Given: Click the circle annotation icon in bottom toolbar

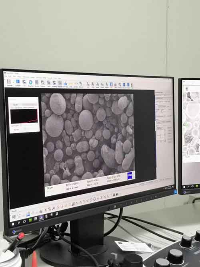Looking at the screenshot, I should [90, 200].
